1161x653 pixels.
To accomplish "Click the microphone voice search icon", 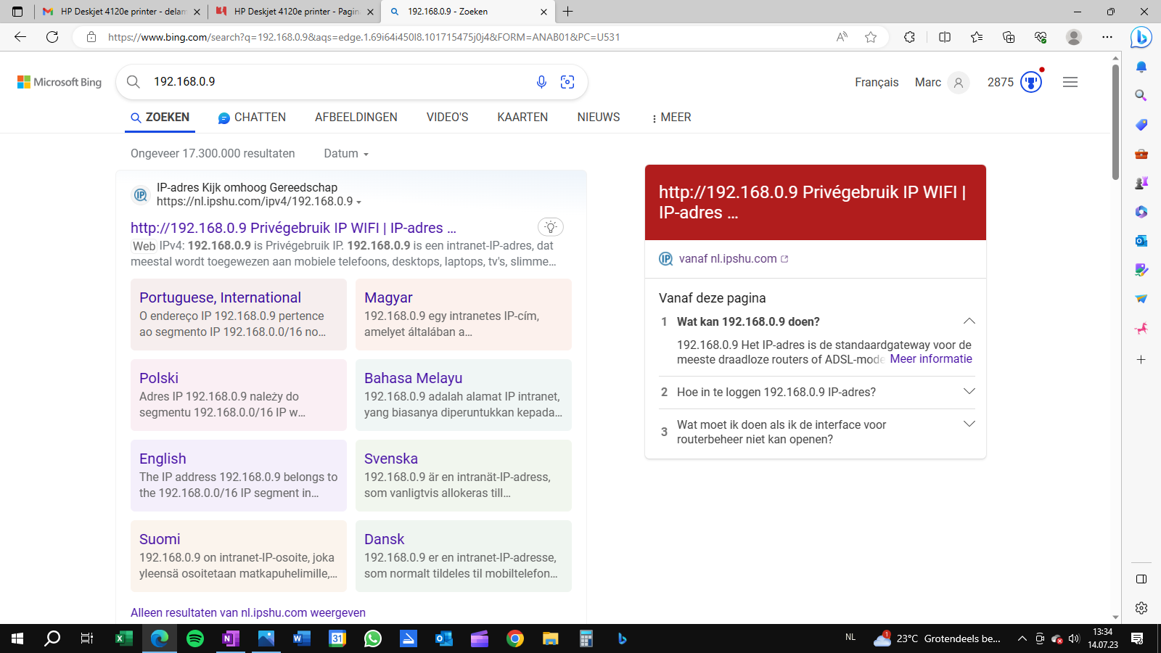I will click(541, 82).
